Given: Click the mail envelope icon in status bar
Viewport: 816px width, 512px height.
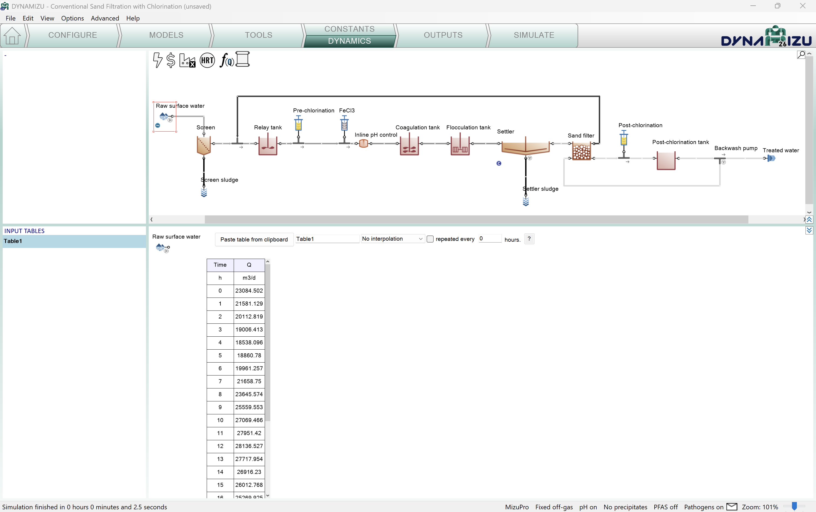Looking at the screenshot, I should coord(732,507).
